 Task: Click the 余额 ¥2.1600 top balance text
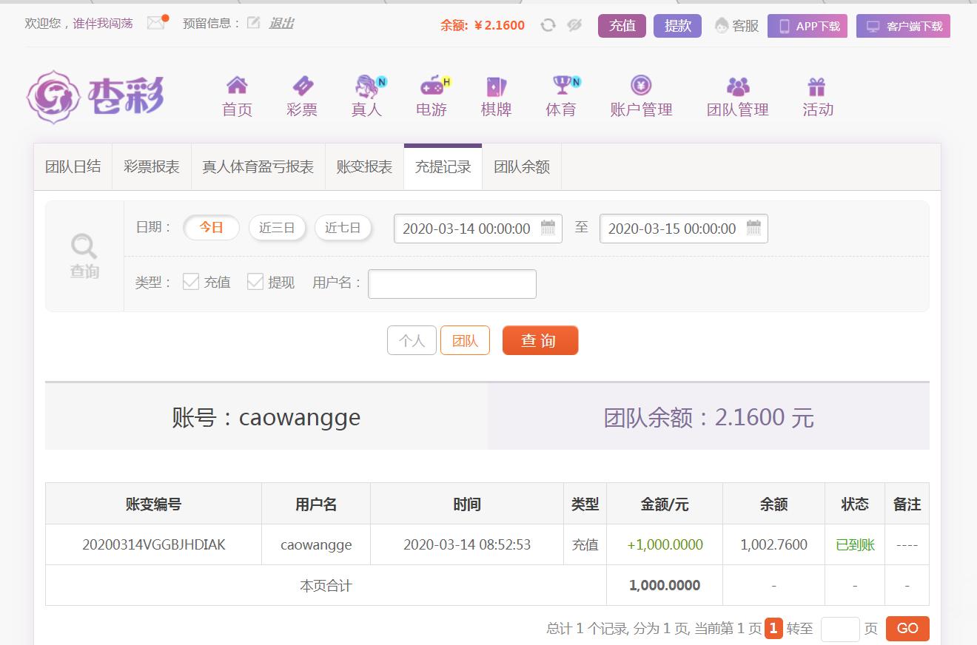483,25
